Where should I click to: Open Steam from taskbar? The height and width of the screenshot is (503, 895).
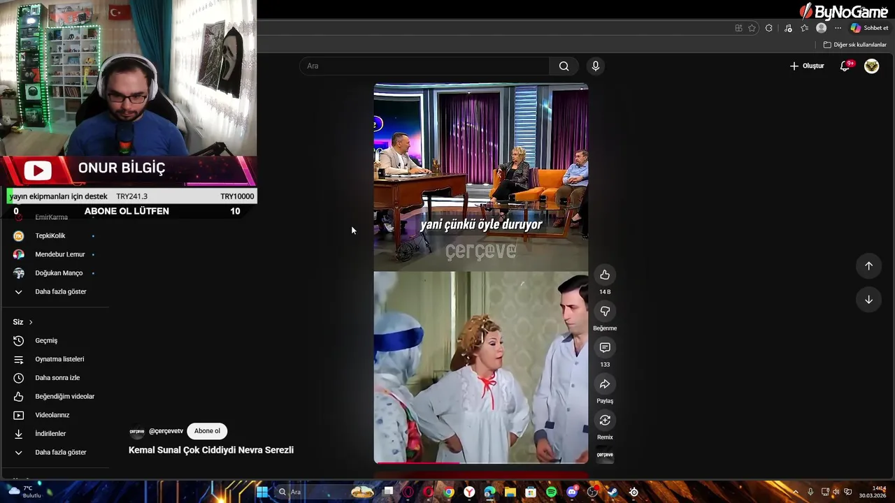coord(613,492)
